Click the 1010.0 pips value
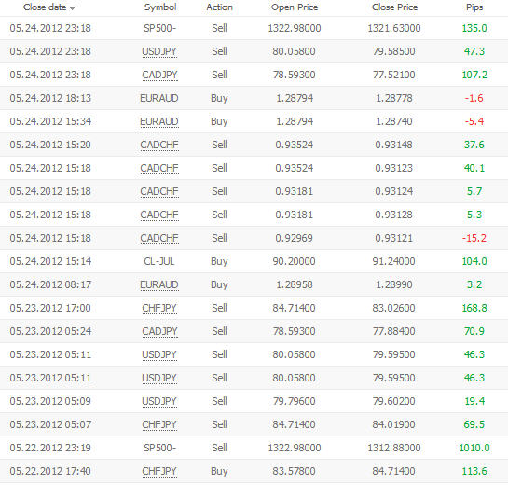The image size is (508, 485). pos(474,448)
